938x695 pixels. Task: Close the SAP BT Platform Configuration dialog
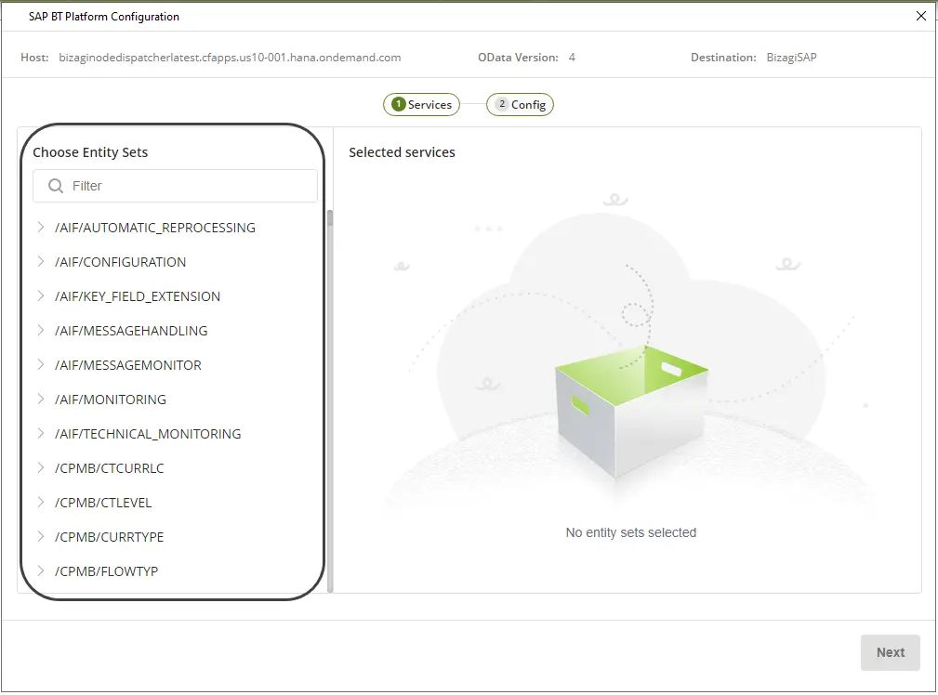coord(921,16)
